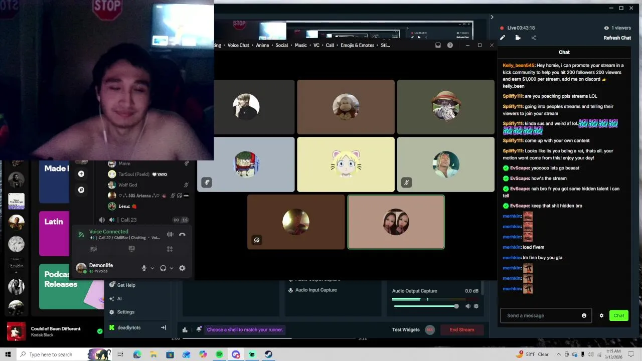Open Microsoft Edge from taskbar

(137, 354)
